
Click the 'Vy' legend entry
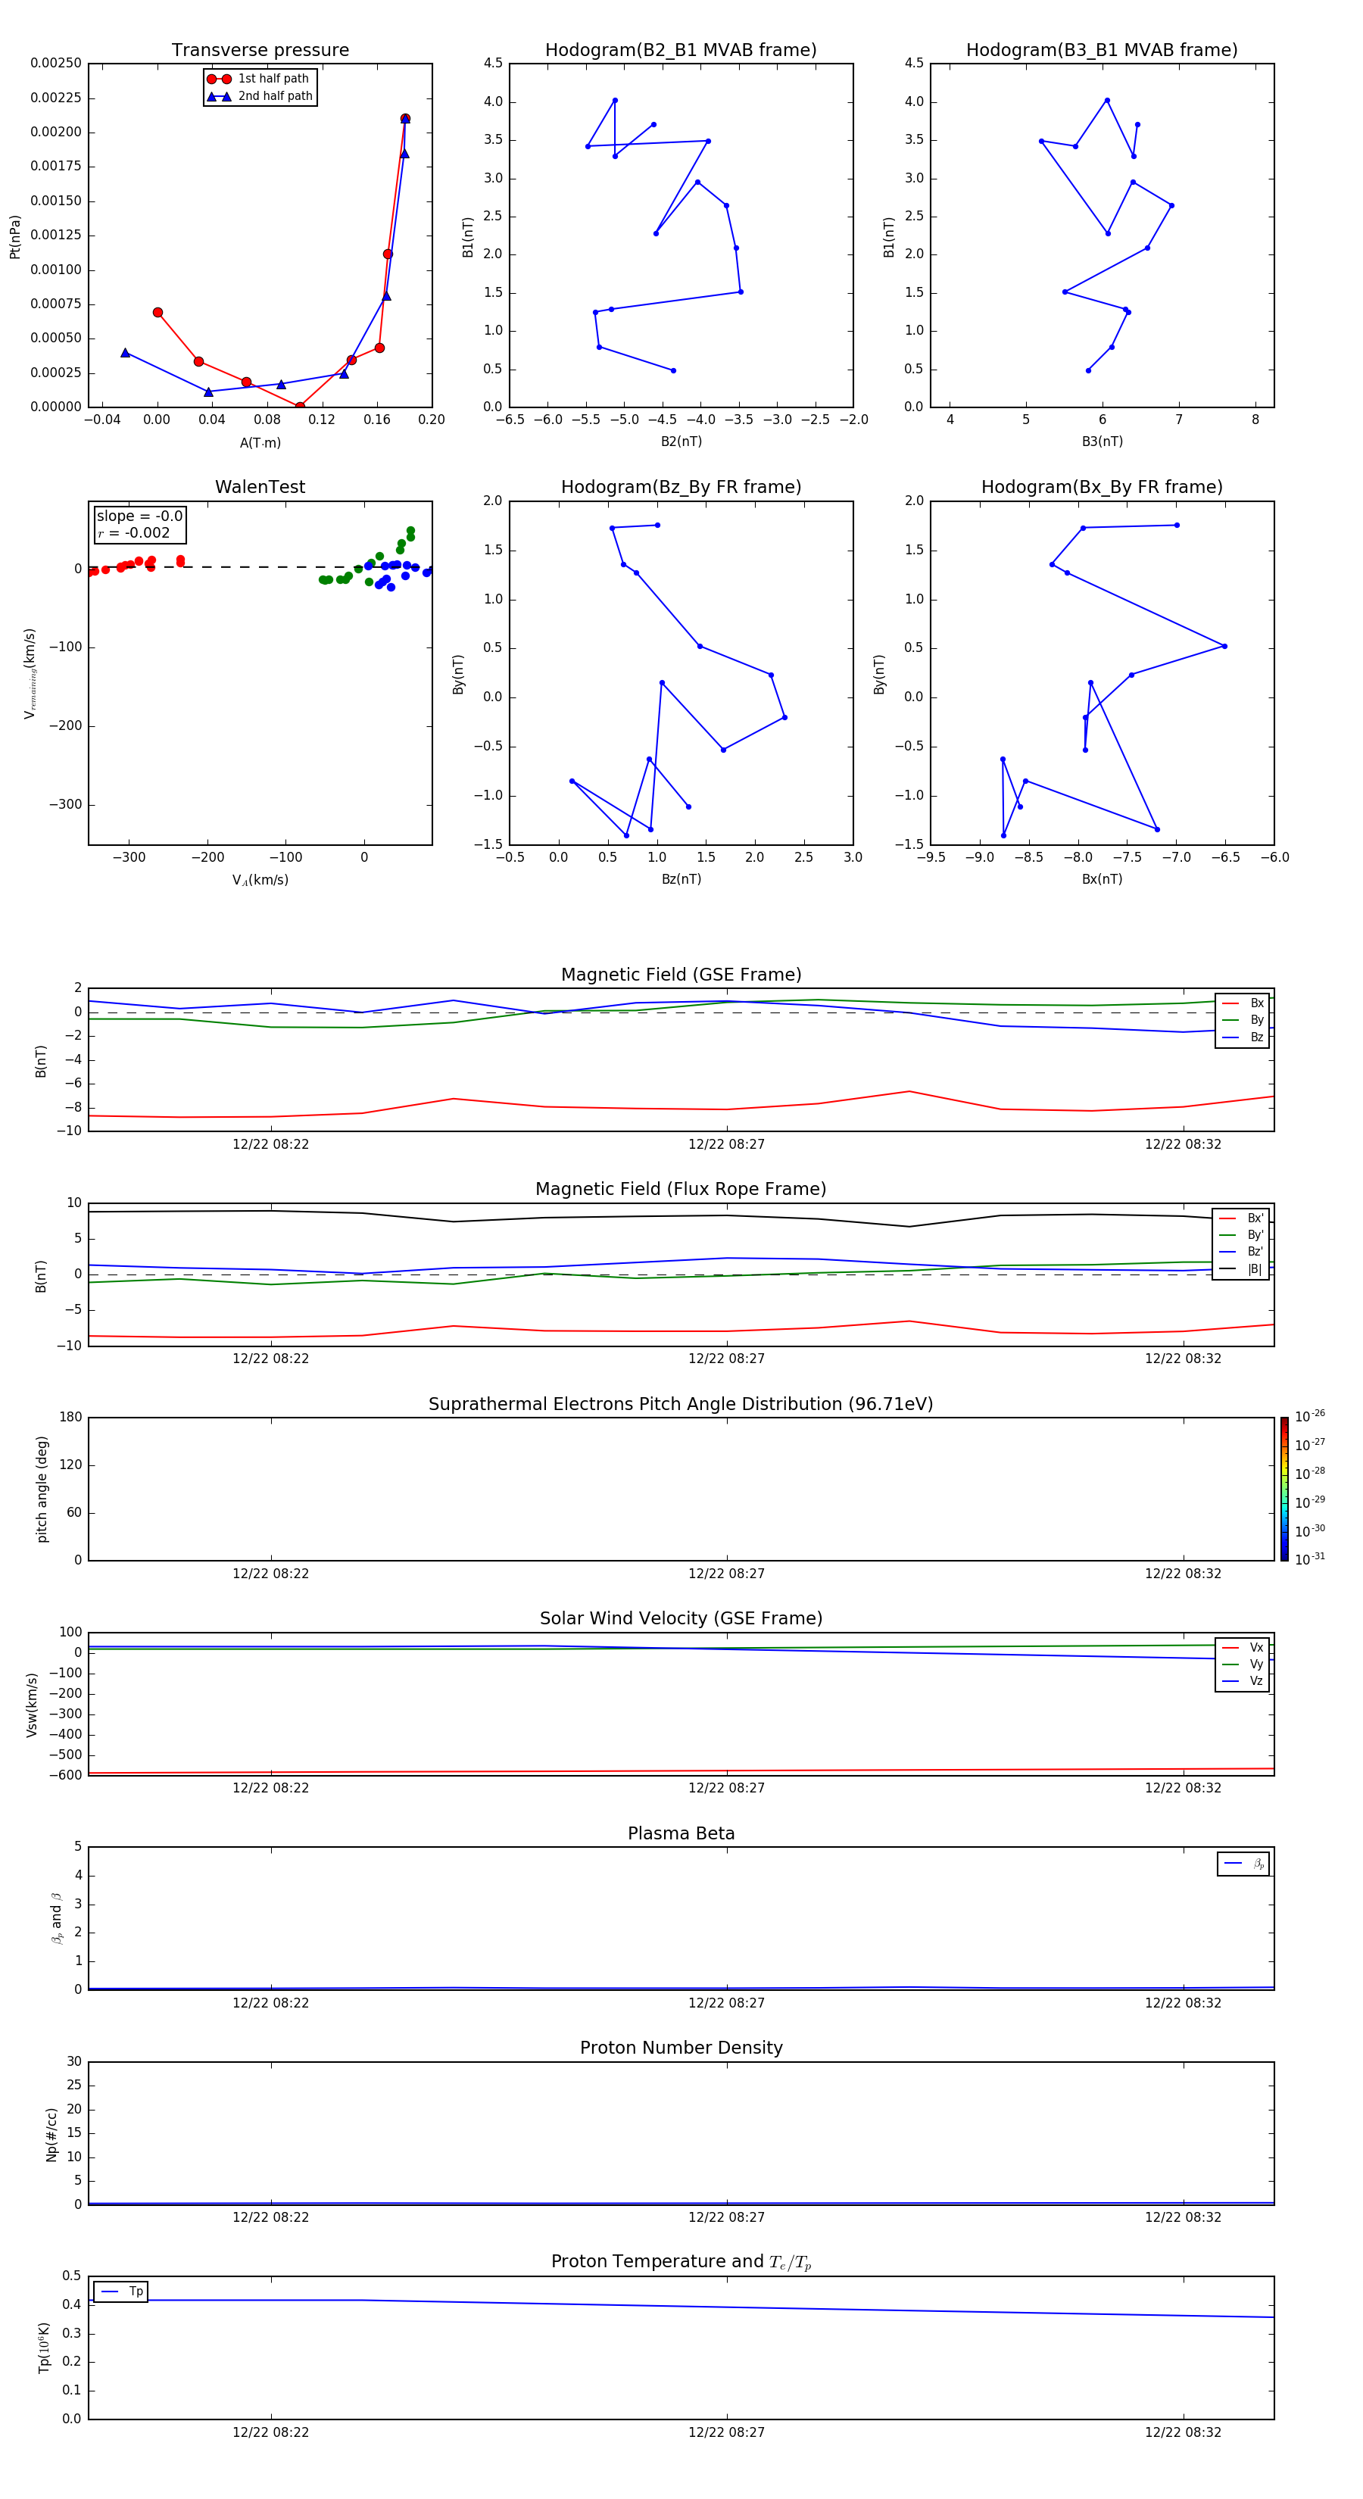pos(1243,1664)
